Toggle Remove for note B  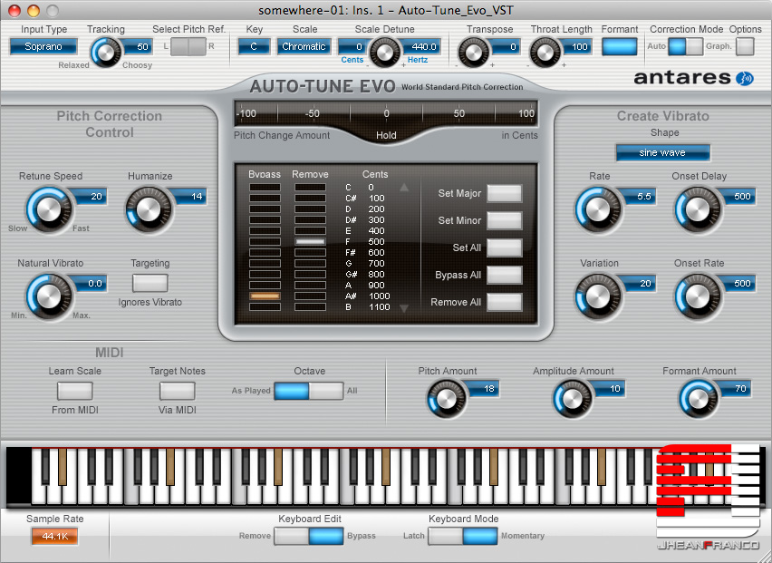tap(310, 306)
